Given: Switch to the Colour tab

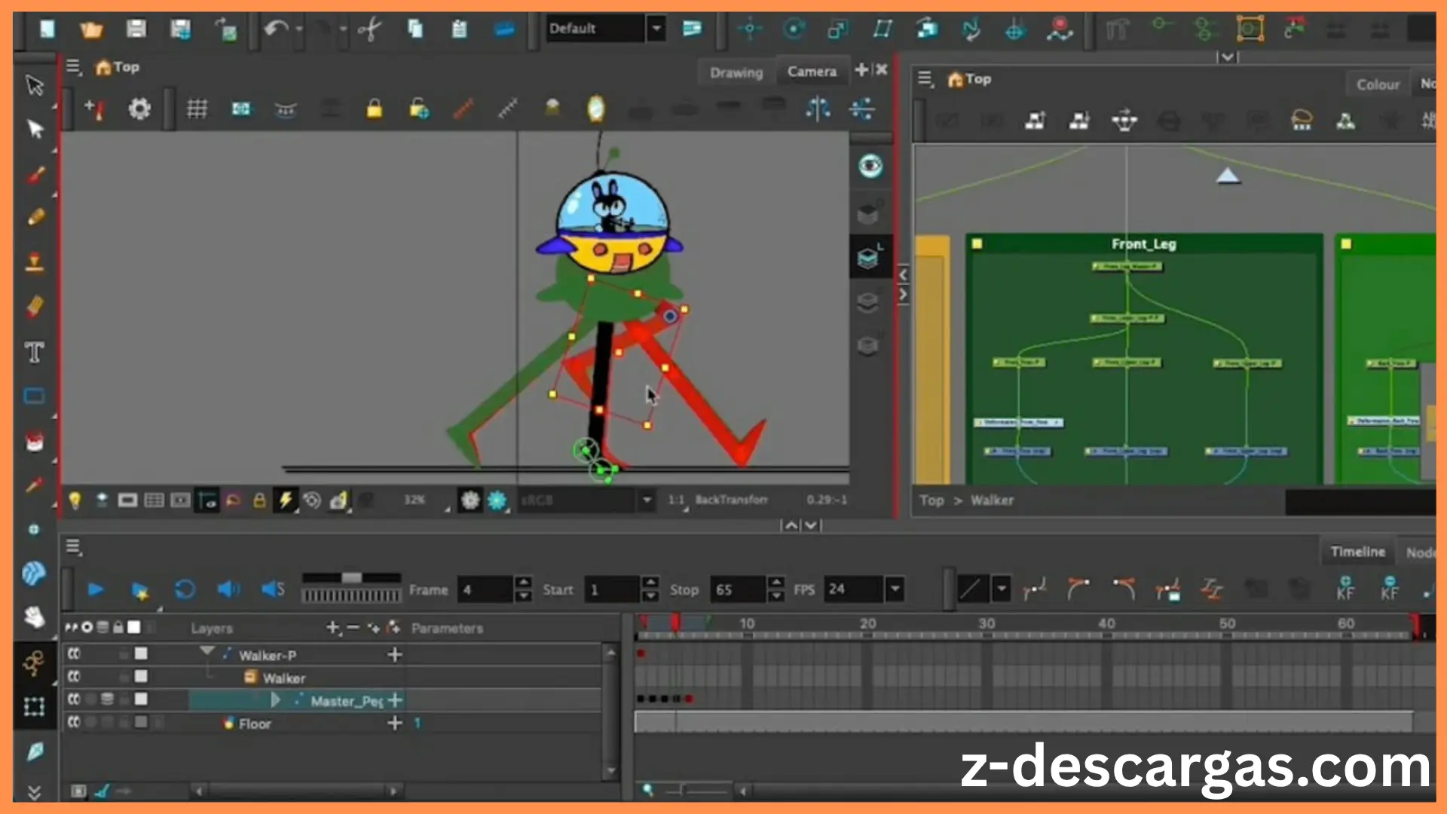Looking at the screenshot, I should 1378,84.
